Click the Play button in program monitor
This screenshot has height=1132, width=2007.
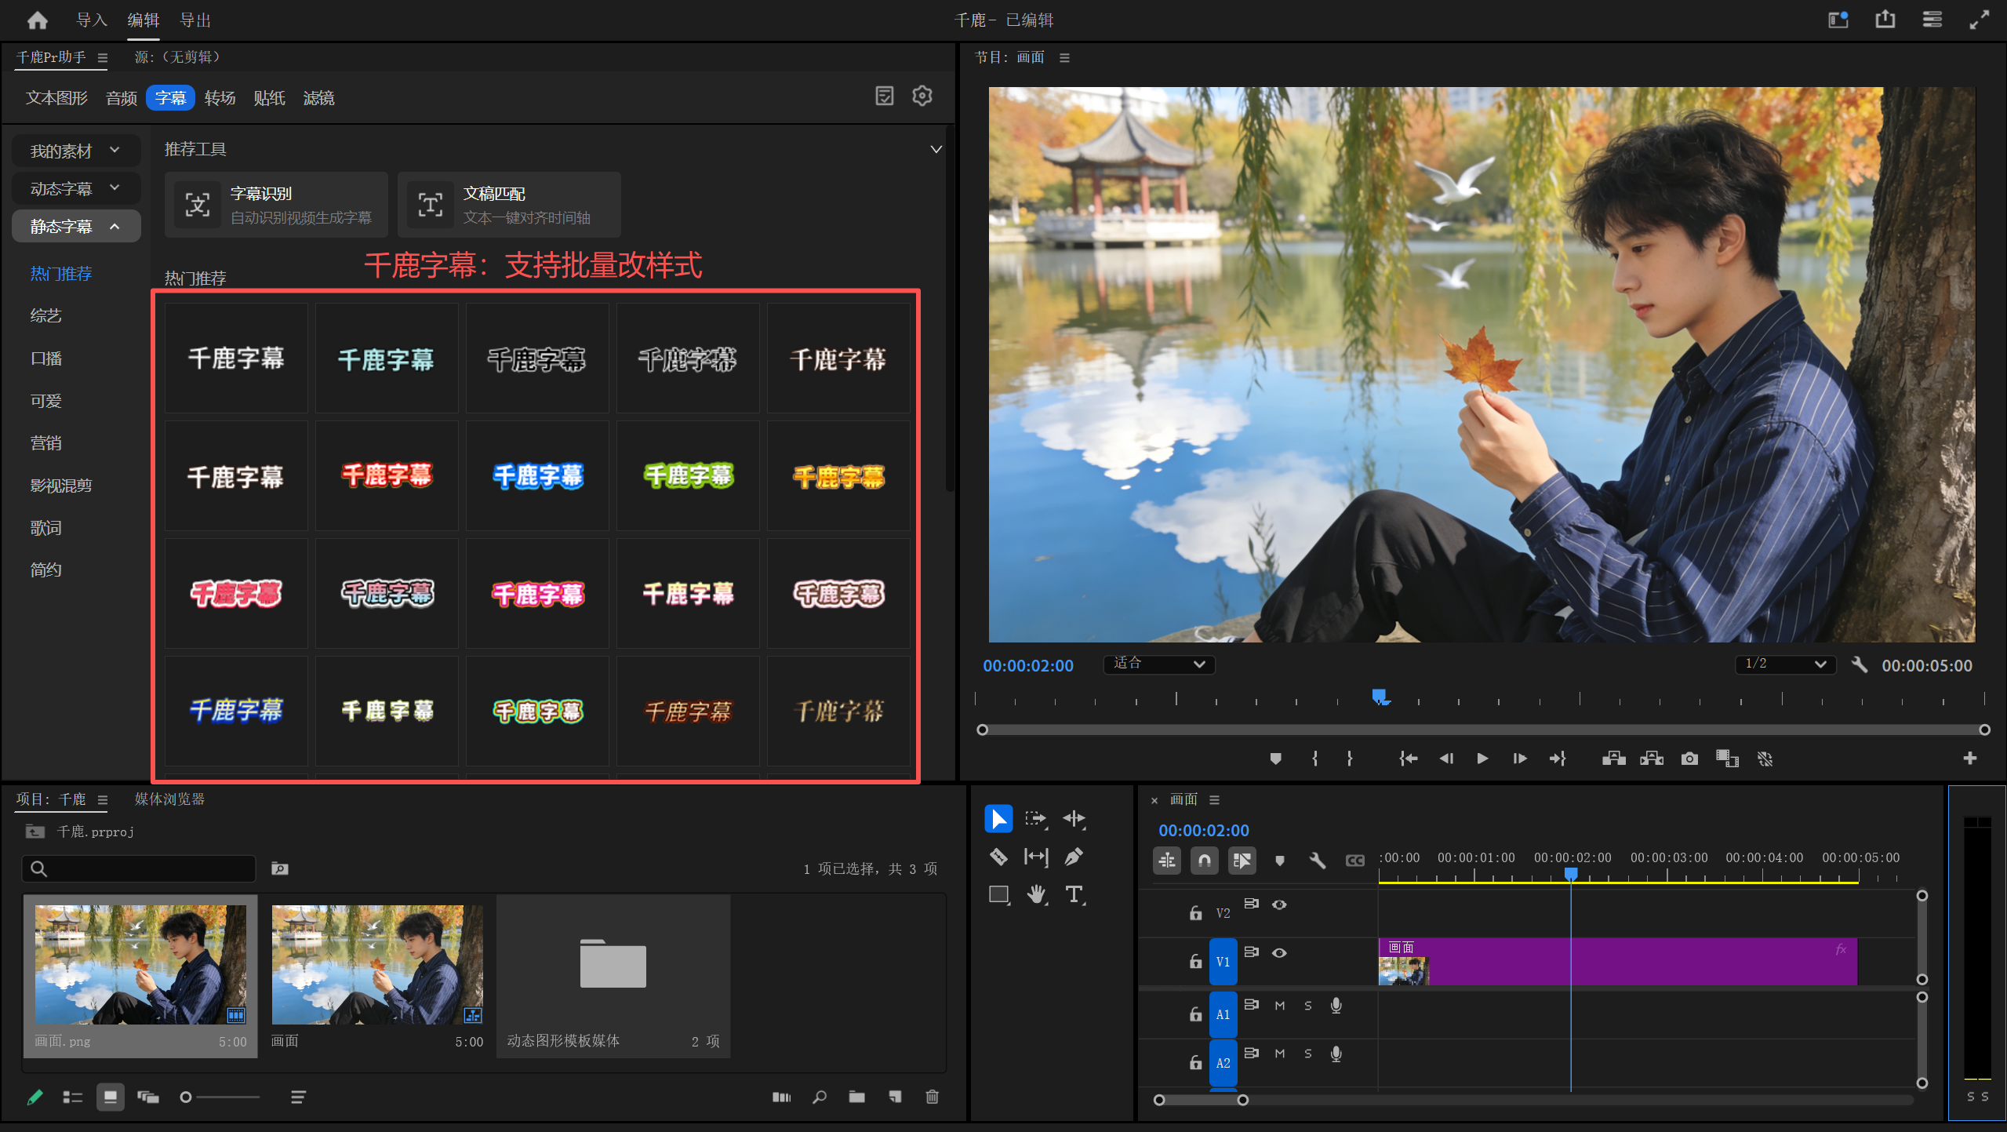(x=1482, y=759)
